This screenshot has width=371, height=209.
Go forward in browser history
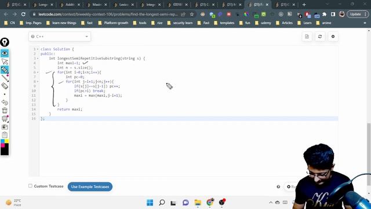(14, 14)
